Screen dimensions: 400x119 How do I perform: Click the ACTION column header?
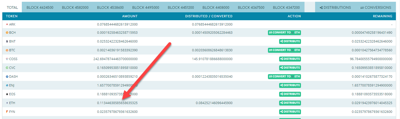[294, 16]
